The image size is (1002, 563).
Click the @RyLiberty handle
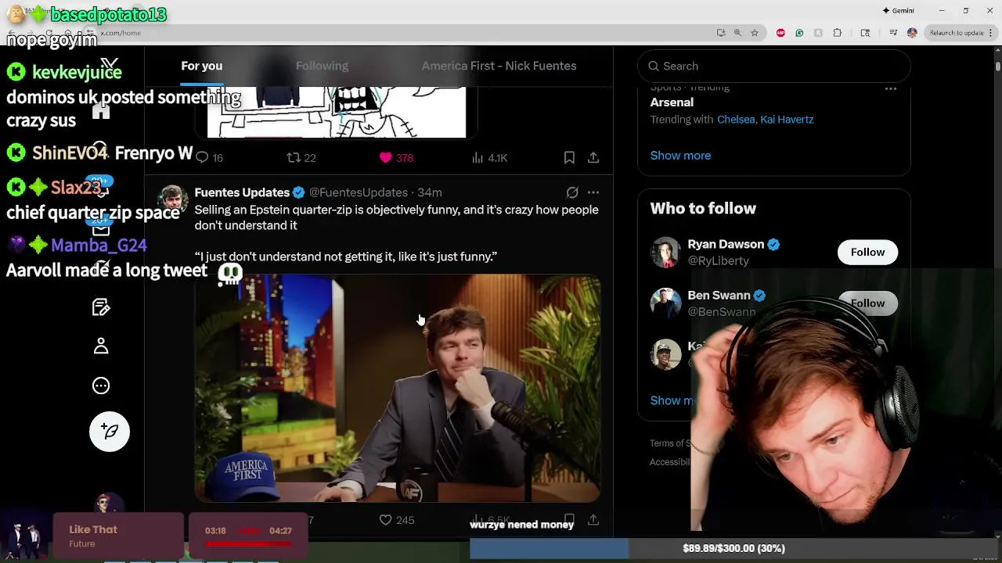718,260
